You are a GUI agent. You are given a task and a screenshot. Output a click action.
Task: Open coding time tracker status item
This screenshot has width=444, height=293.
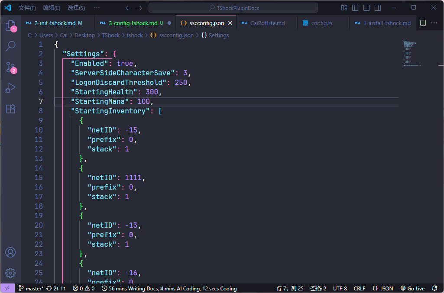169,289
